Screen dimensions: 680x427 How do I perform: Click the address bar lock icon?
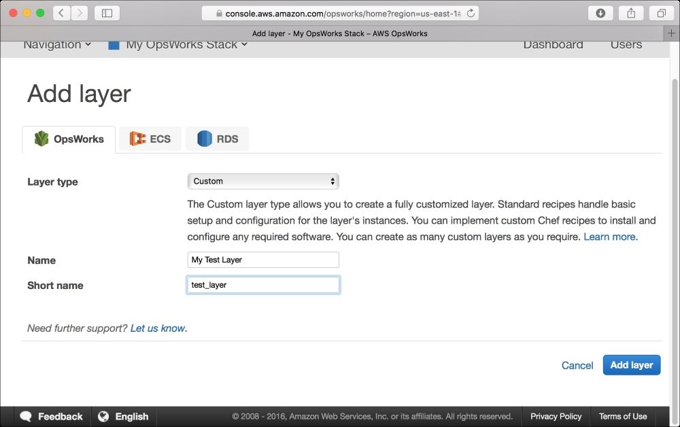(x=220, y=14)
